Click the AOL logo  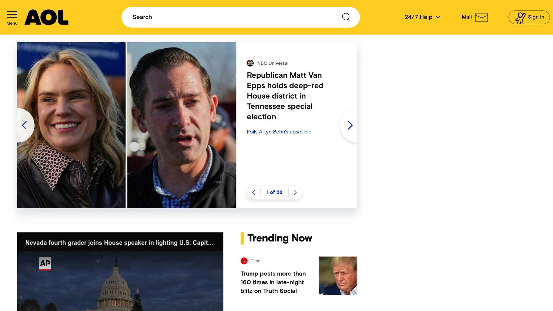[x=46, y=17]
